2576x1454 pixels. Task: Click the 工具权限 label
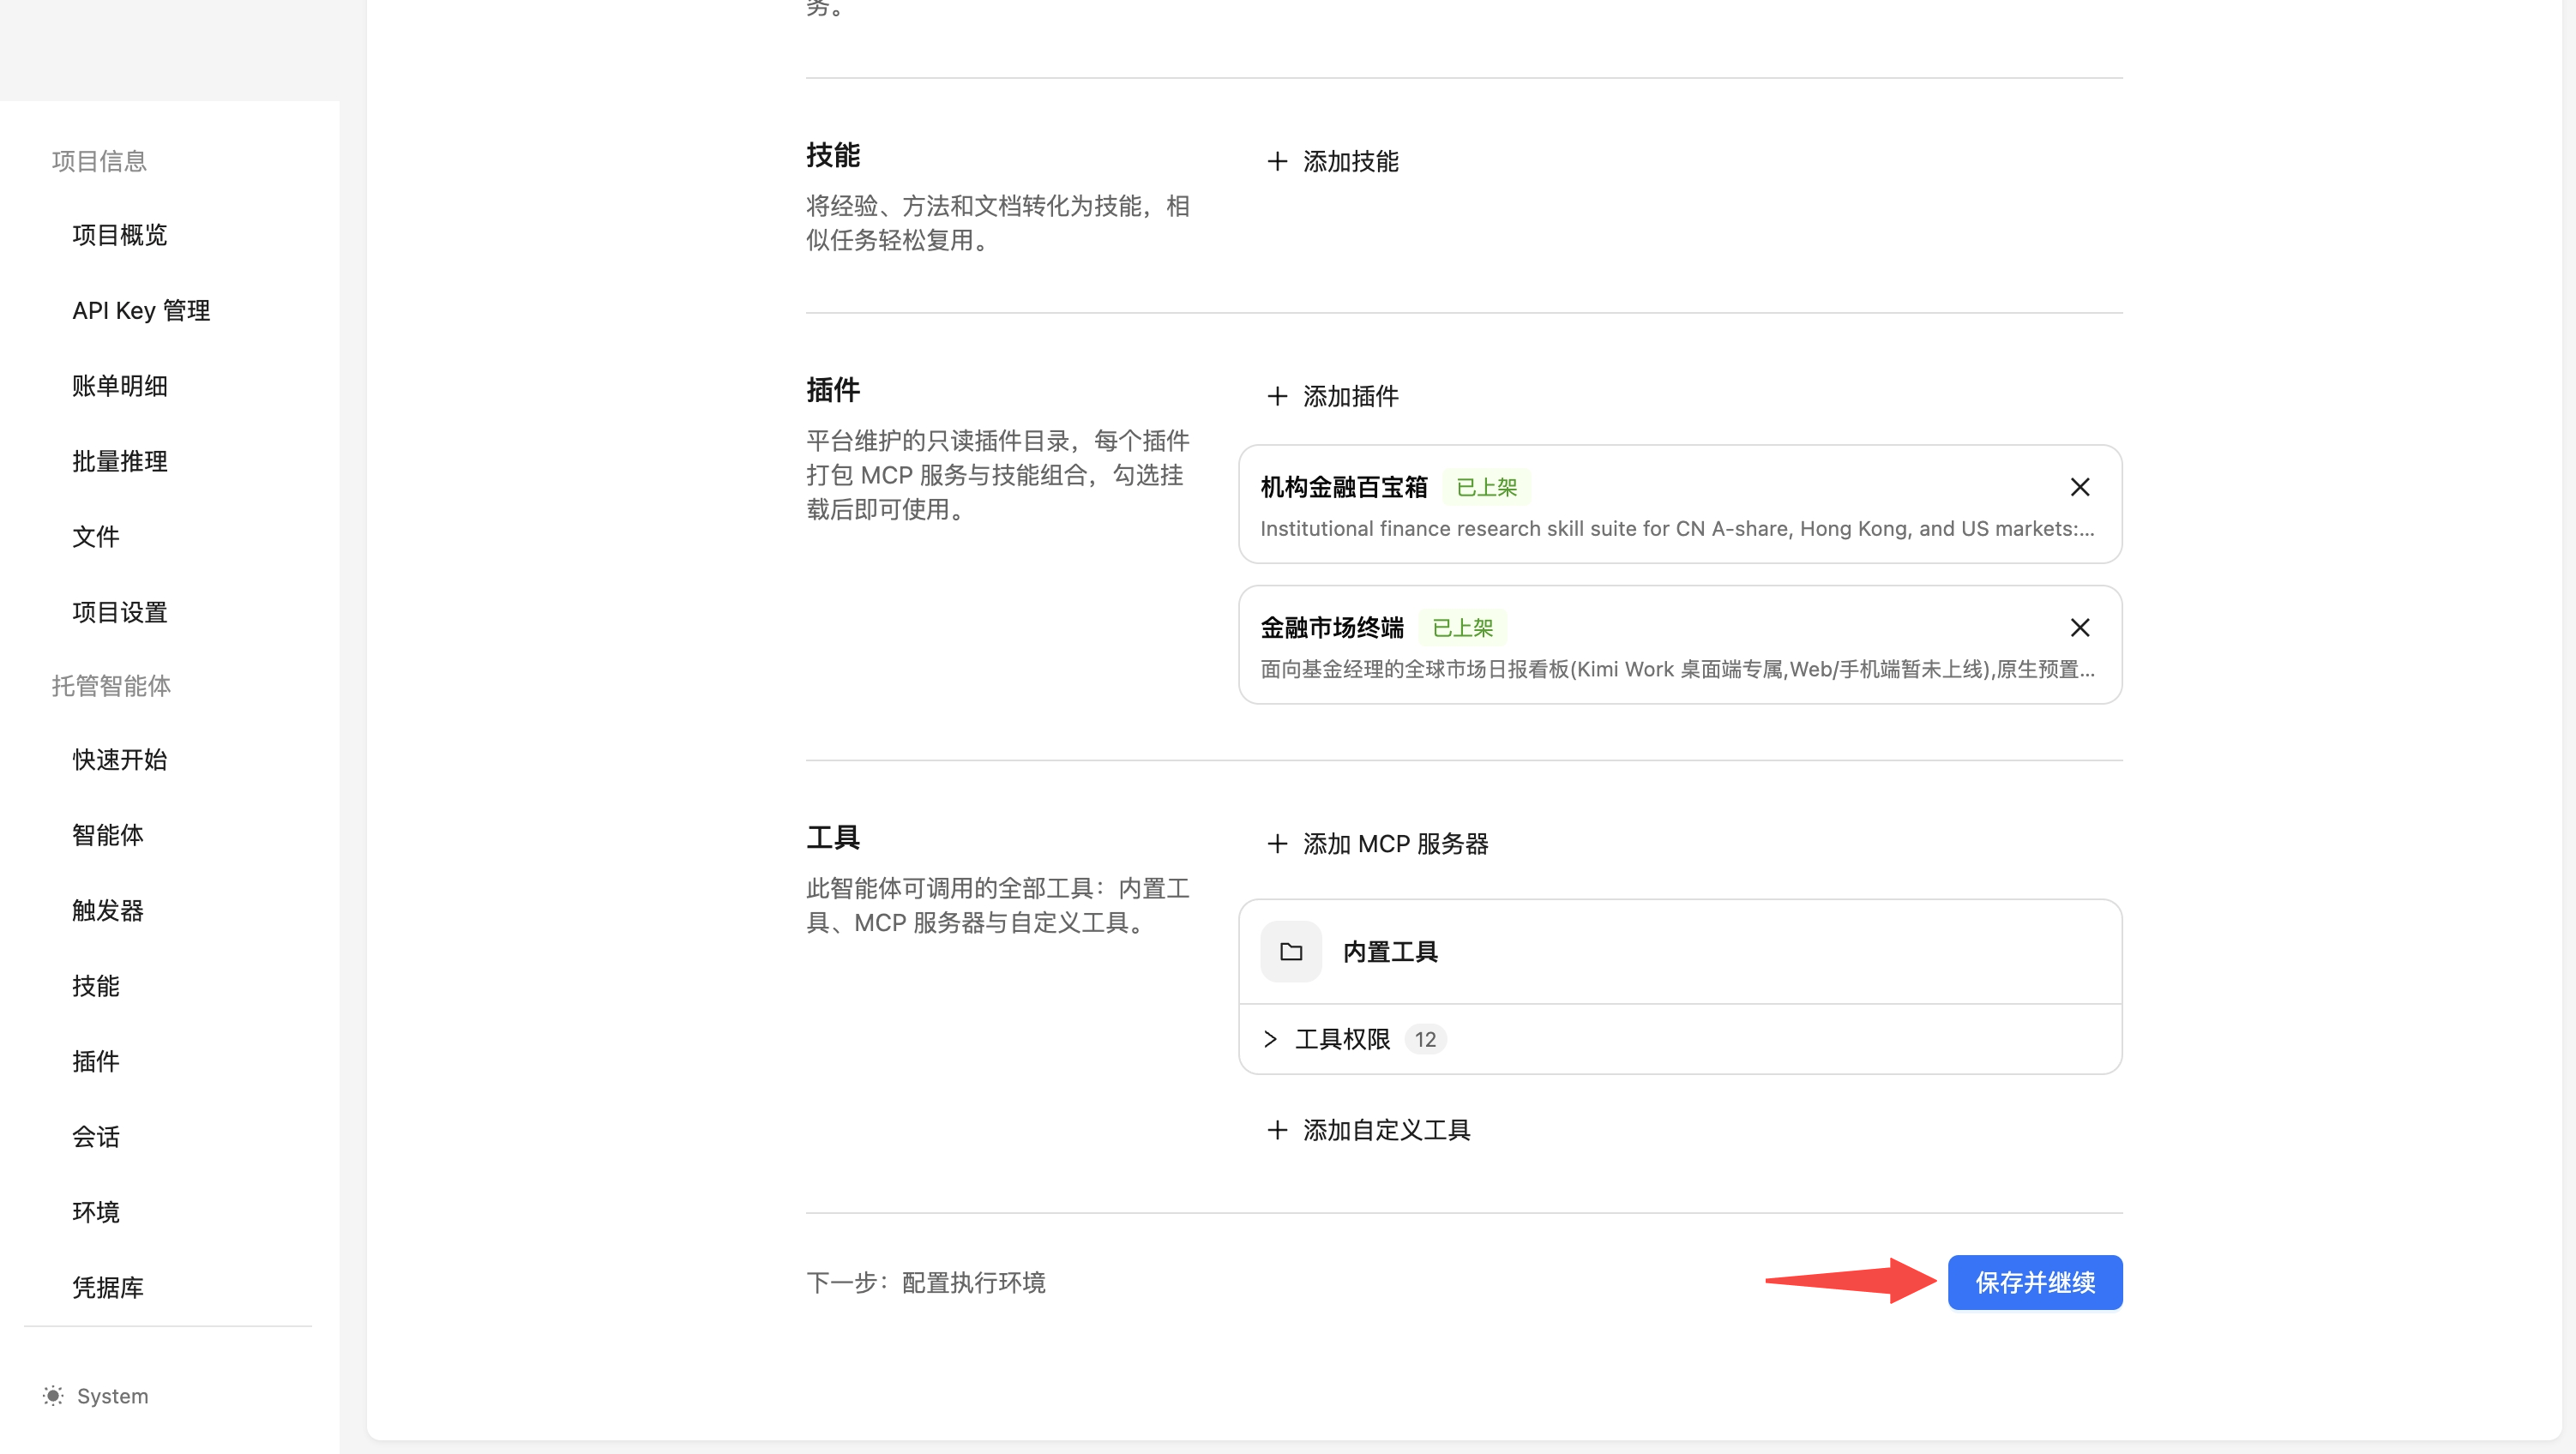tap(1342, 1039)
